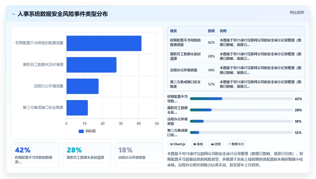
Task: Click the 进度 tag
Action: 216,144
